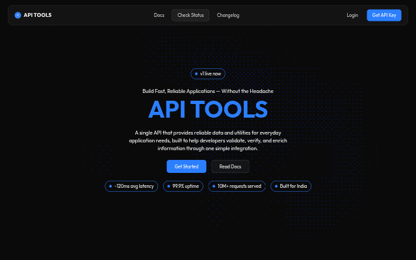Image resolution: width=416 pixels, height=260 pixels.
Task: Select the Built for India pill
Action: pyautogui.click(x=291, y=186)
